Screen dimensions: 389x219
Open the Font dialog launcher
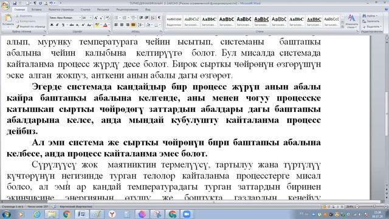[109, 32]
